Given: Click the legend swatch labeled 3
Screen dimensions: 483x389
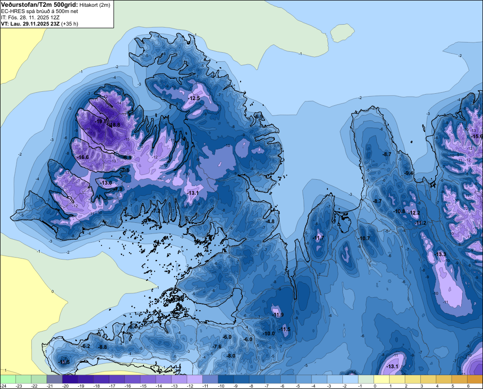Looking at the screenshot, I should [x=428, y=379].
